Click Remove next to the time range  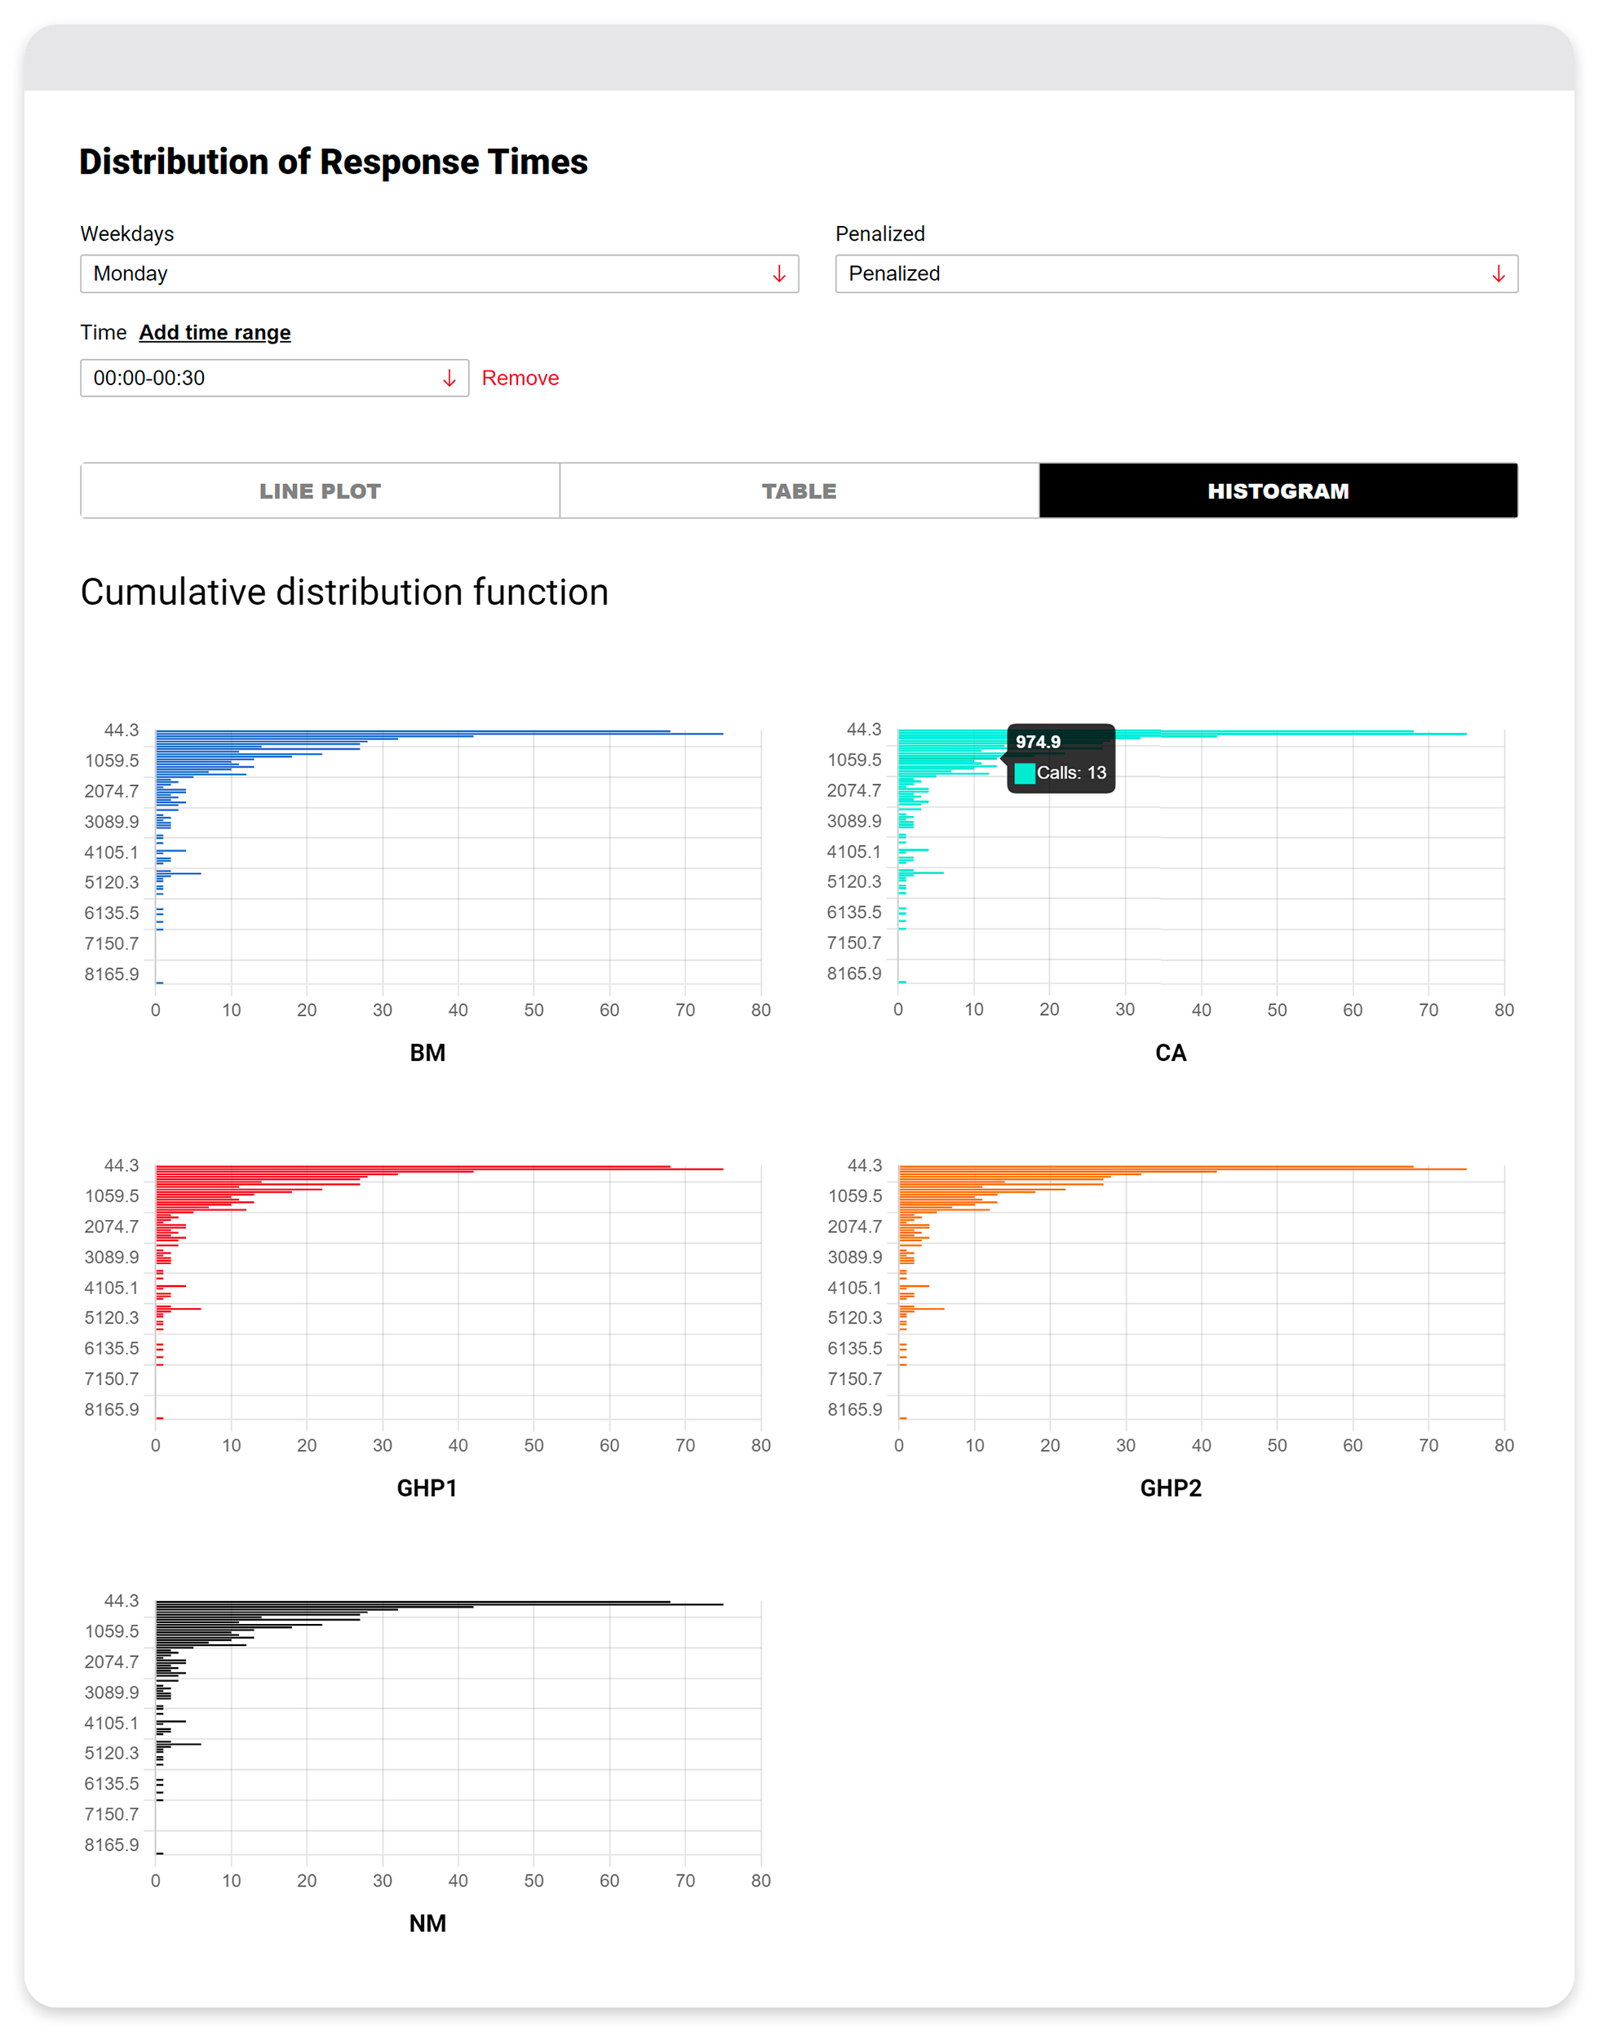[520, 377]
